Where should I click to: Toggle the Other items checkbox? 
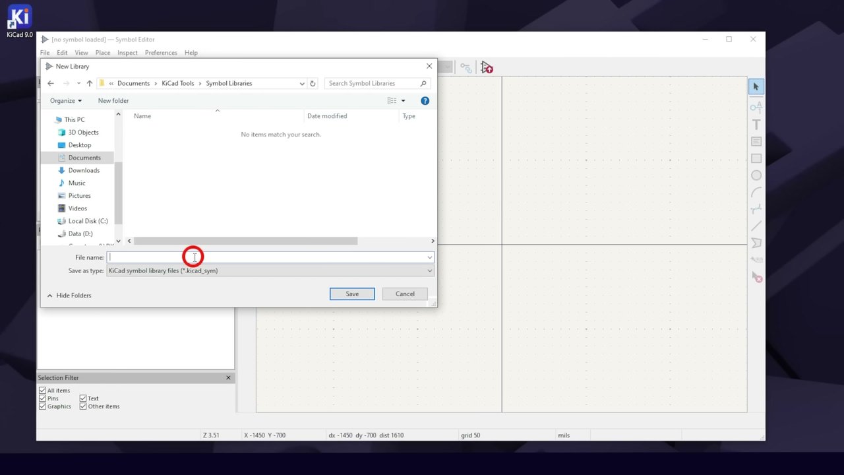point(83,406)
